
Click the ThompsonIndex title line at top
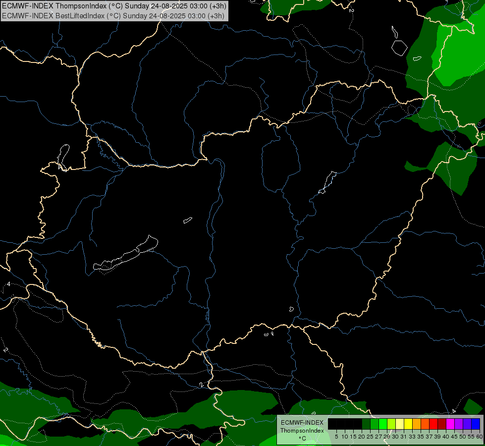tap(114, 6)
